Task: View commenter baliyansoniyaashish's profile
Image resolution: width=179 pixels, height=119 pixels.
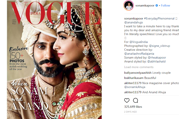Action: click(x=138, y=73)
